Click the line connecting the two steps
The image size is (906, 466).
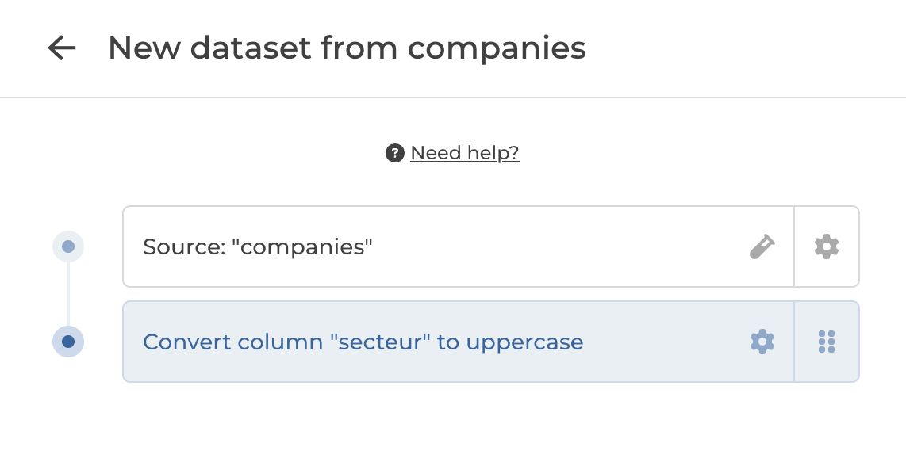coord(68,293)
